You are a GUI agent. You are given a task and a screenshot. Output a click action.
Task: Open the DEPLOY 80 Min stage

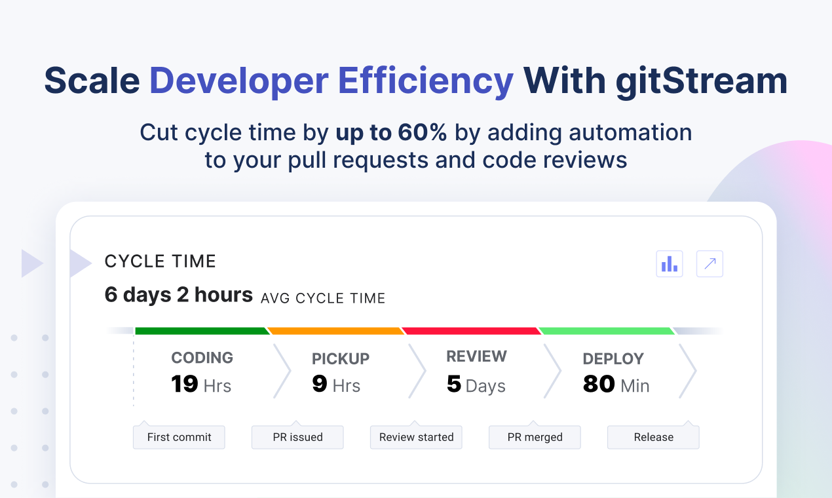click(616, 372)
